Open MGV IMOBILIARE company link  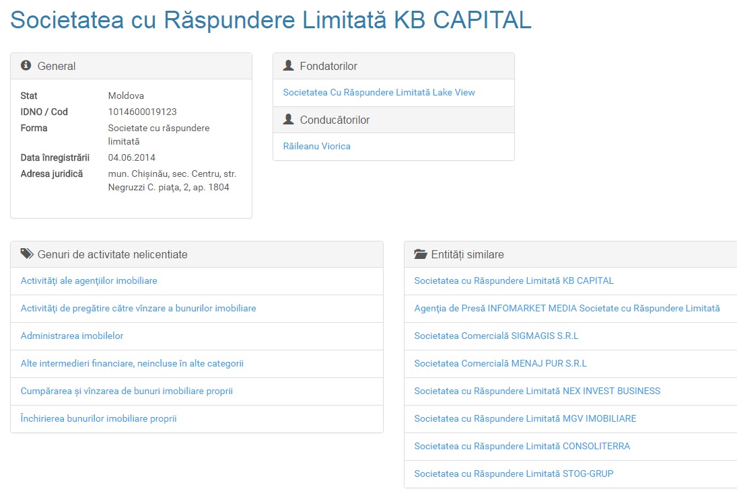pos(525,418)
